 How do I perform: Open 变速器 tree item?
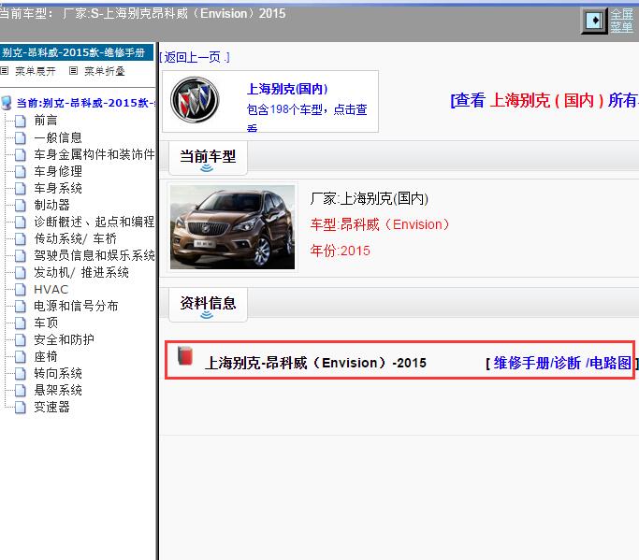coord(51,408)
